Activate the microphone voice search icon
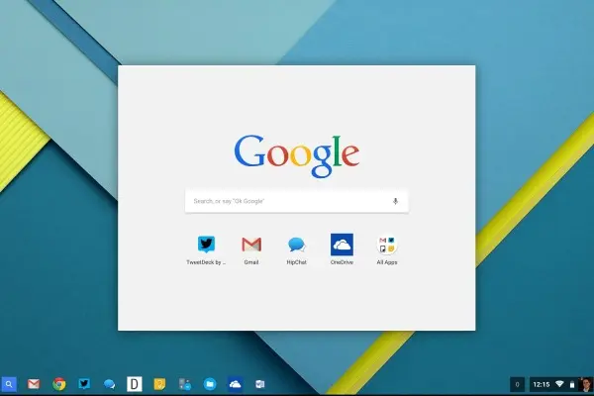594x396 pixels. click(395, 201)
